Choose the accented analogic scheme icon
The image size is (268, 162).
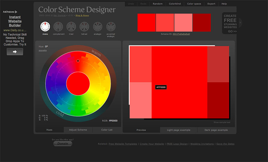[x=111, y=27]
